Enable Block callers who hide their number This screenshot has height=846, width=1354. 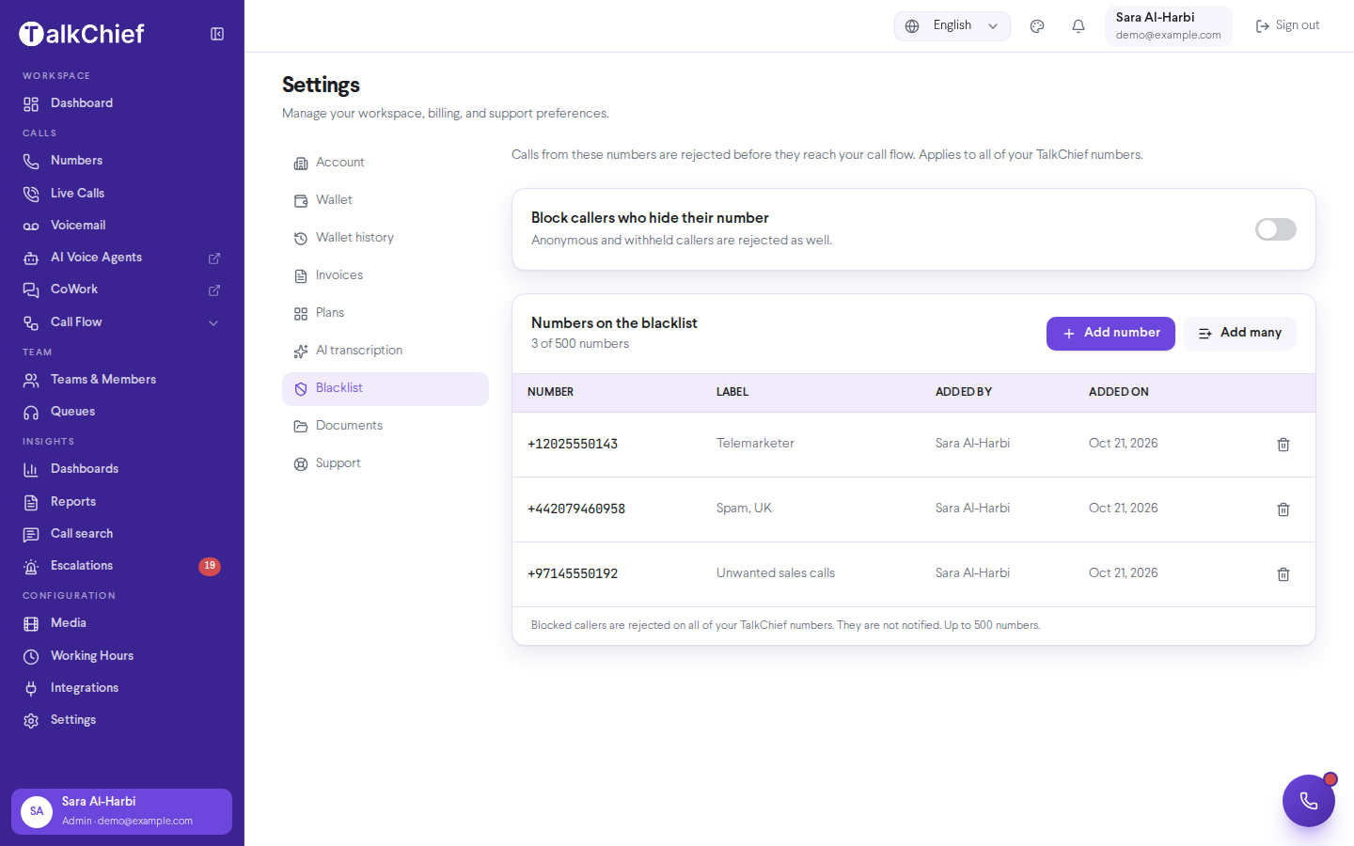click(1276, 229)
